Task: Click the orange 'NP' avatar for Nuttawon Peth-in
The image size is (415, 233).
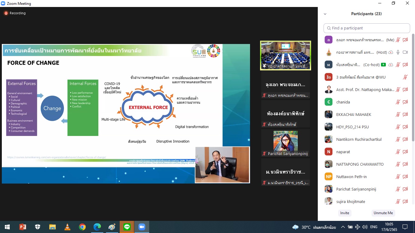Action: [x=328, y=177]
